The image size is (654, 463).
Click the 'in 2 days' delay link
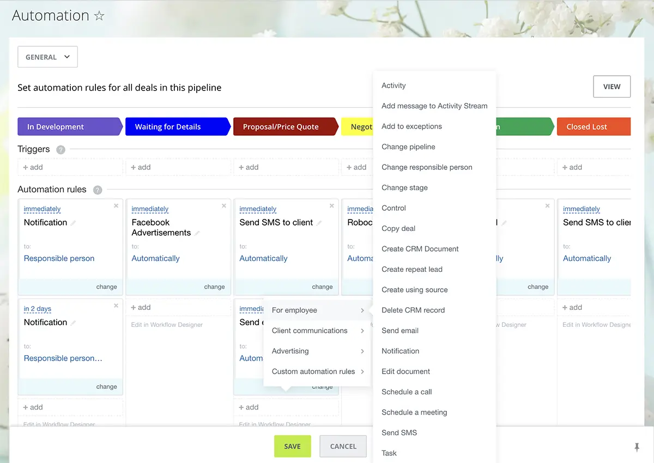tap(38, 309)
